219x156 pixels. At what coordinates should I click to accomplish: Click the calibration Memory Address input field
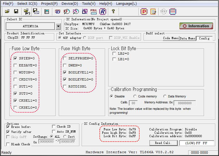tap(185, 103)
